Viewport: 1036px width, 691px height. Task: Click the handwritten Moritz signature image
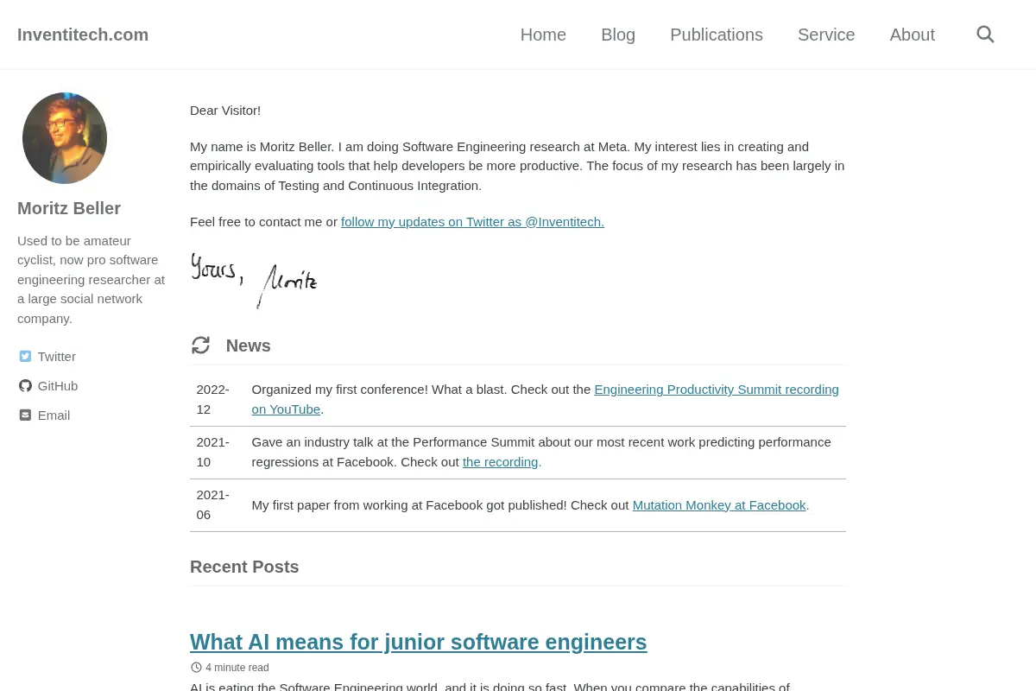pos(255,279)
